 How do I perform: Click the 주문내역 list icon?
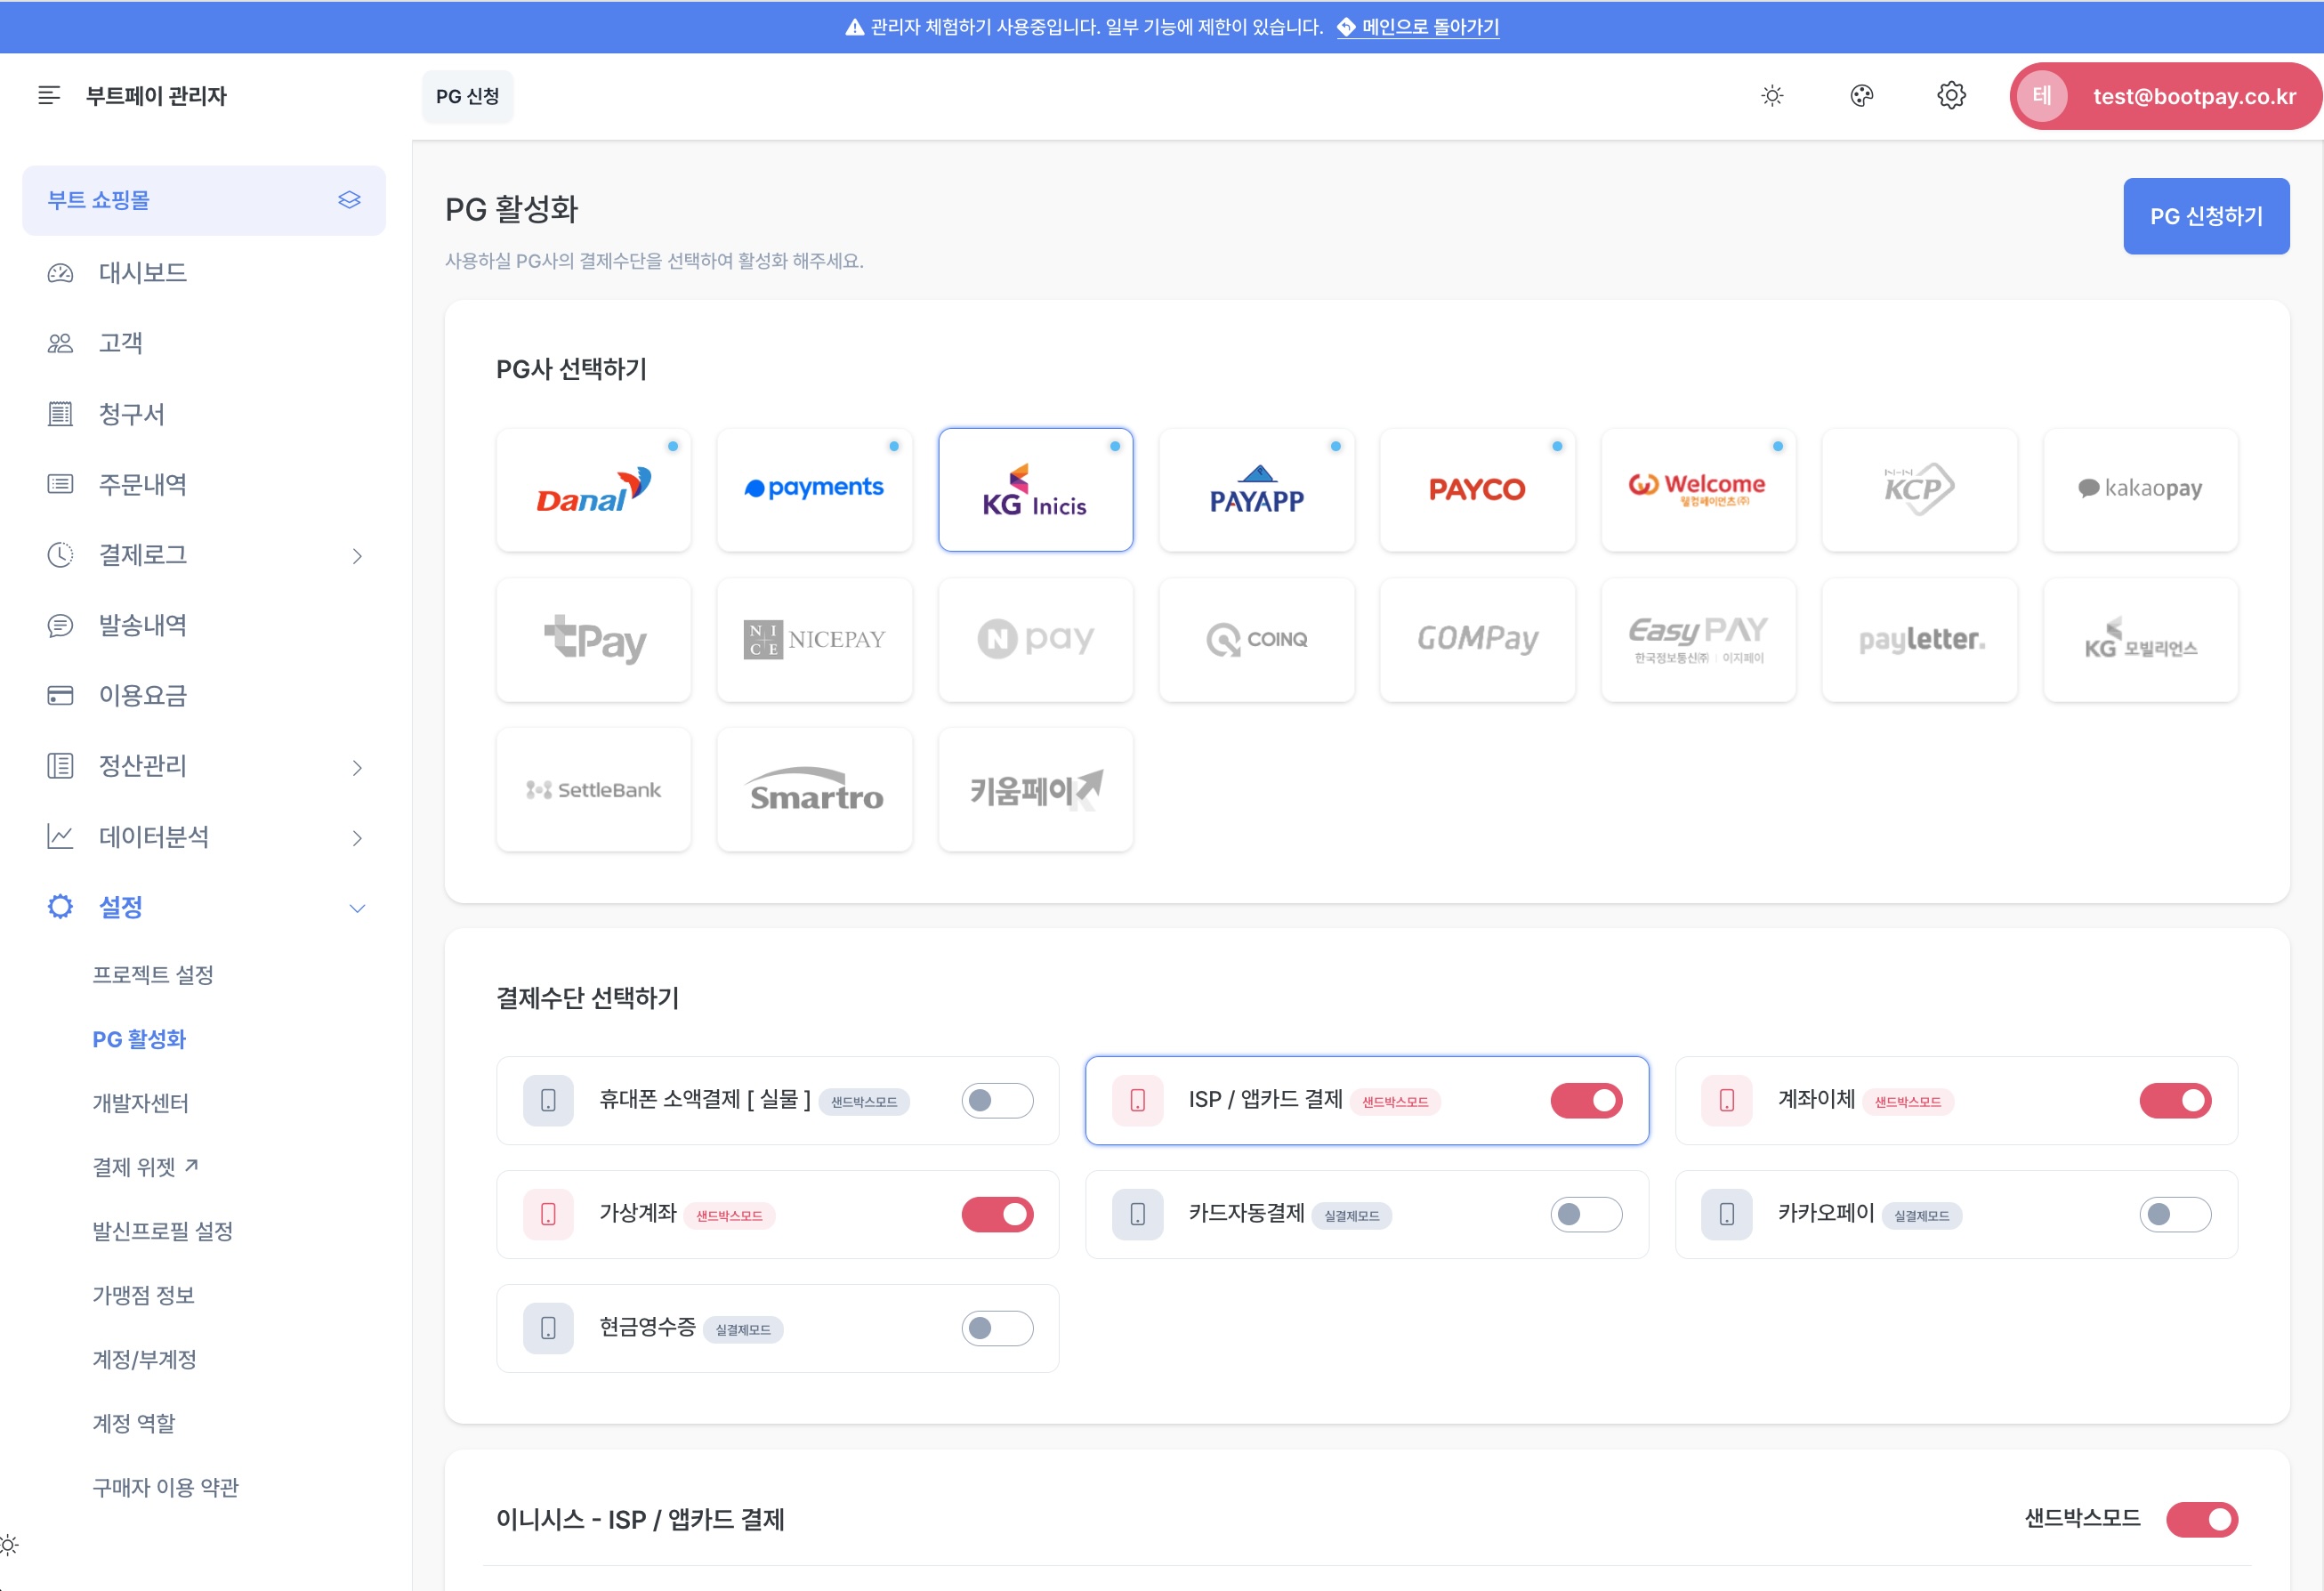tap(59, 484)
